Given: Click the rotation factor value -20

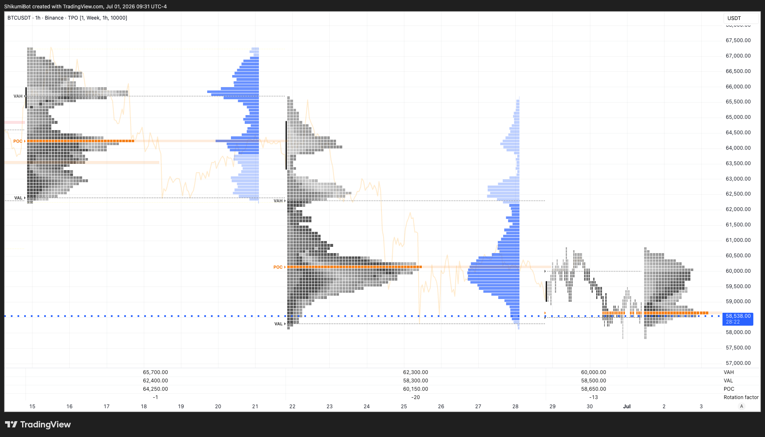Looking at the screenshot, I should 416,397.
